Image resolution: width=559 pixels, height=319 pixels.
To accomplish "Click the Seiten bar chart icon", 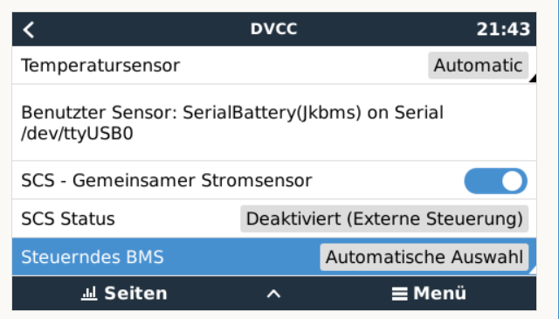I will [89, 294].
